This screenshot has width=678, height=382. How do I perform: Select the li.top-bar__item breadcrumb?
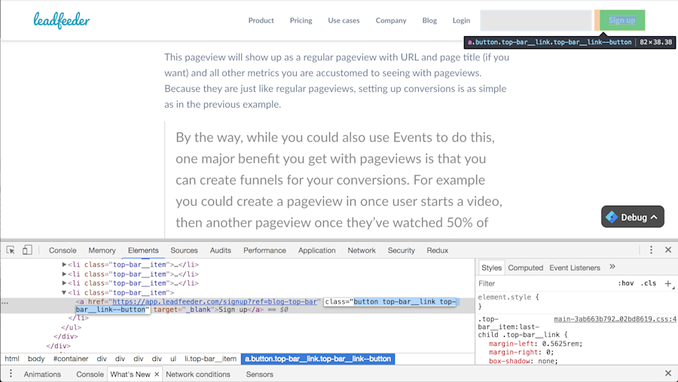[211, 359]
